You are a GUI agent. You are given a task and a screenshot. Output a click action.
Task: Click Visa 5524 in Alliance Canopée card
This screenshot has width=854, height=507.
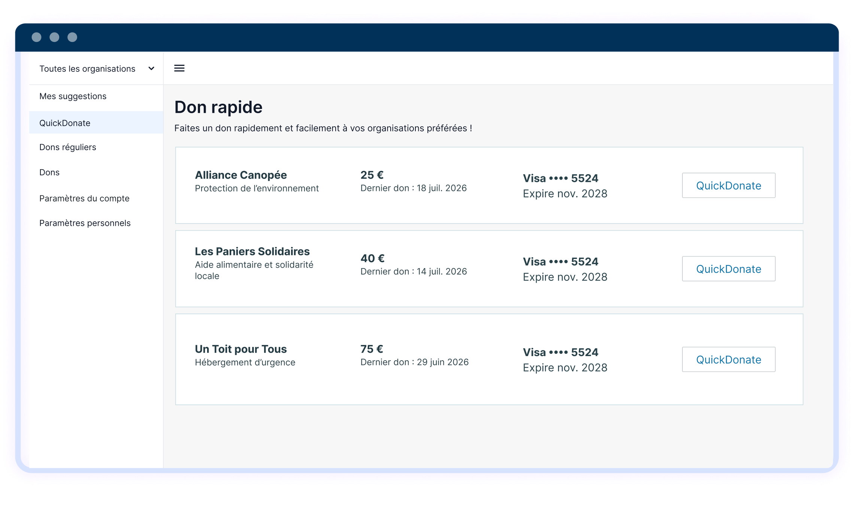(x=560, y=178)
